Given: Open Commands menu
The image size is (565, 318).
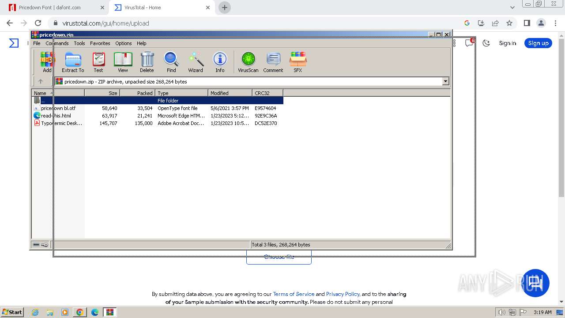Looking at the screenshot, I should [57, 43].
